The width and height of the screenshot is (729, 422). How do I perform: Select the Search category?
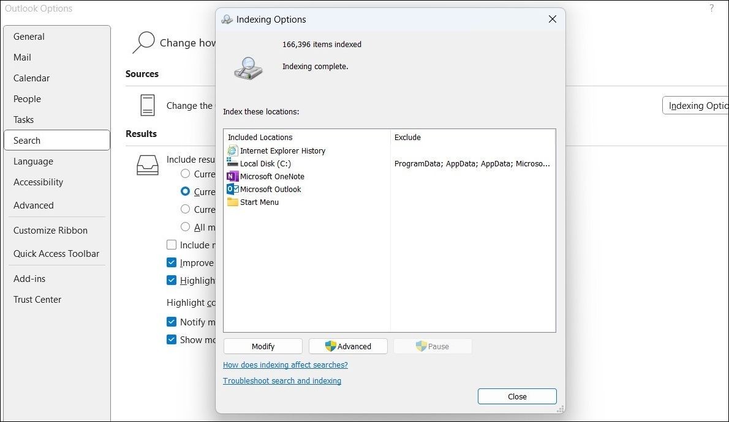coord(57,140)
